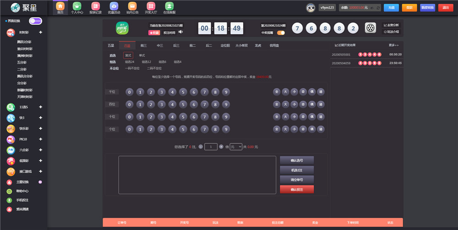Open the 报表记录 report icon

(x=95, y=6)
